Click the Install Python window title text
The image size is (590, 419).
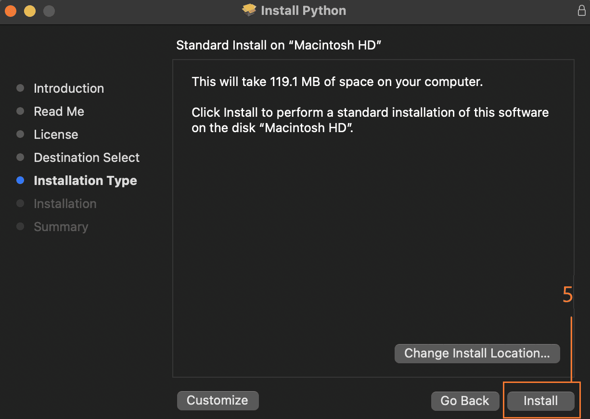303,11
